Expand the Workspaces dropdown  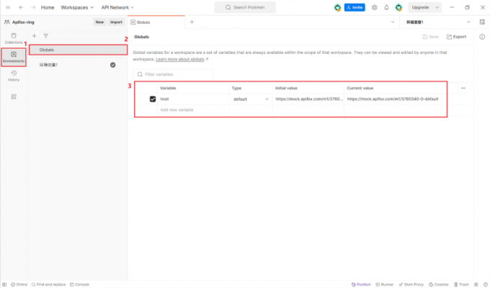pos(77,7)
